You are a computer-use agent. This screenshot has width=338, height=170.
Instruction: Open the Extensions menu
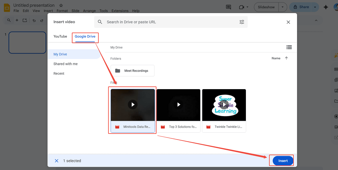[x=120, y=11]
